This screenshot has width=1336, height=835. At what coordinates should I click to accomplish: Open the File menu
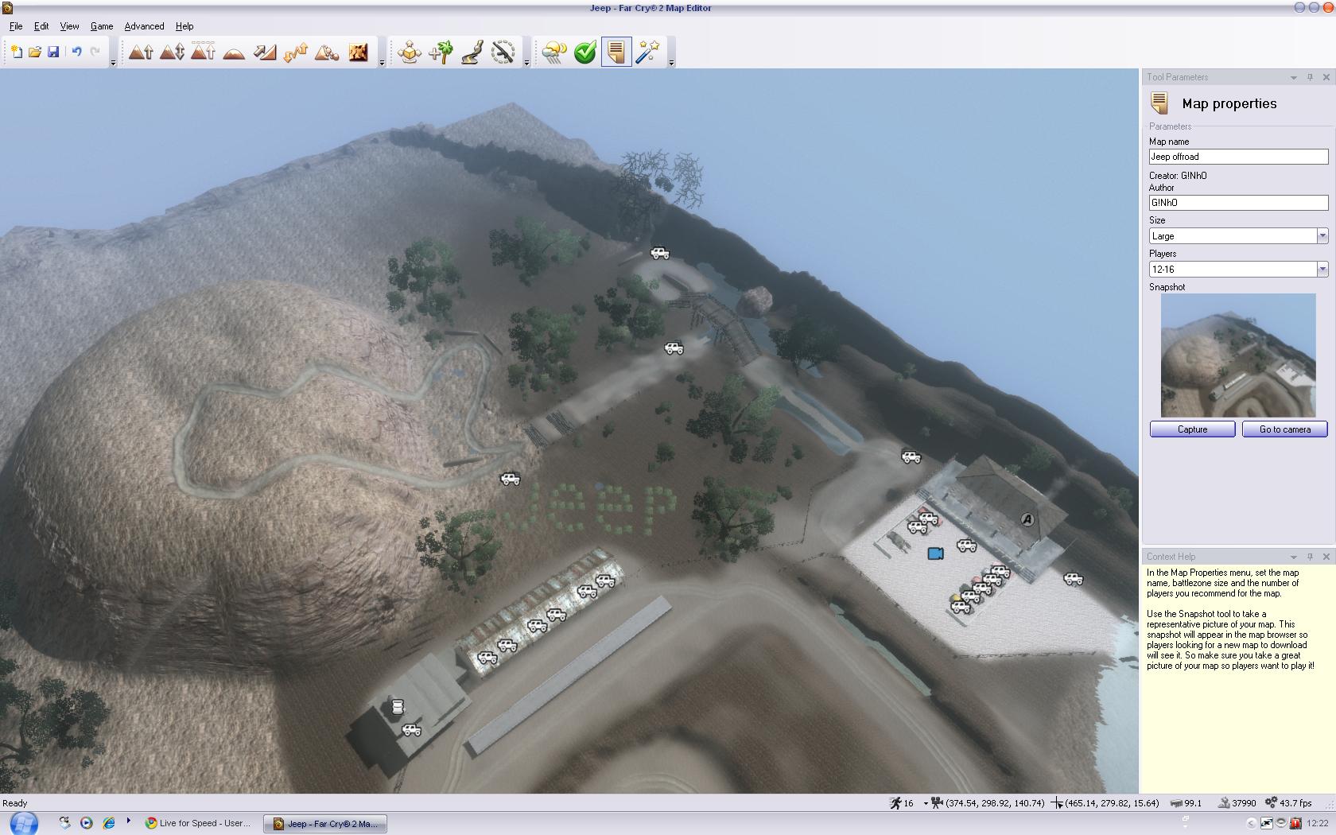(16, 26)
